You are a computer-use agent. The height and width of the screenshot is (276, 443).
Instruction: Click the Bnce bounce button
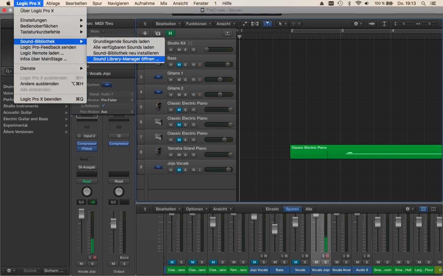(124, 257)
